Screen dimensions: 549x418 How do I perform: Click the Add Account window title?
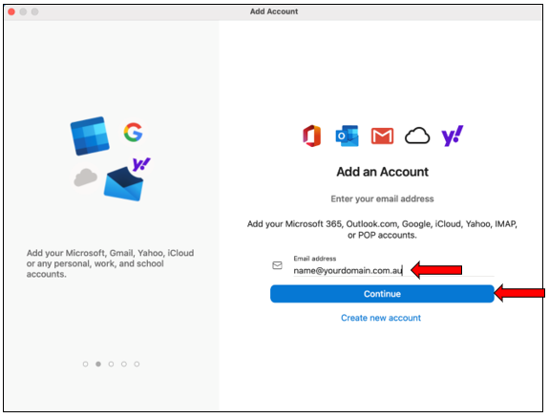pyautogui.click(x=274, y=11)
